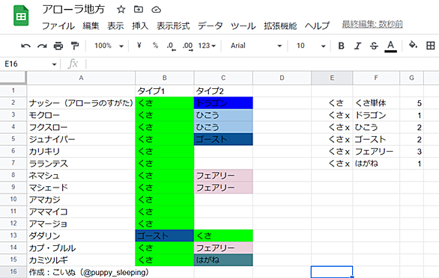Screen dimensions: 439x278
Task: Select the くさ単体 cell
Action: coord(376,103)
